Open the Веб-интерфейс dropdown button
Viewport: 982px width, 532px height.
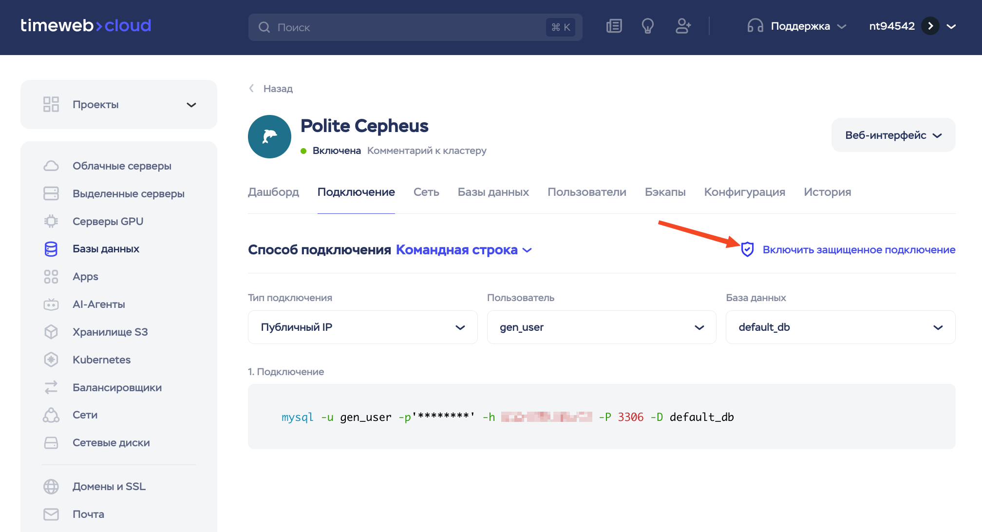click(893, 135)
